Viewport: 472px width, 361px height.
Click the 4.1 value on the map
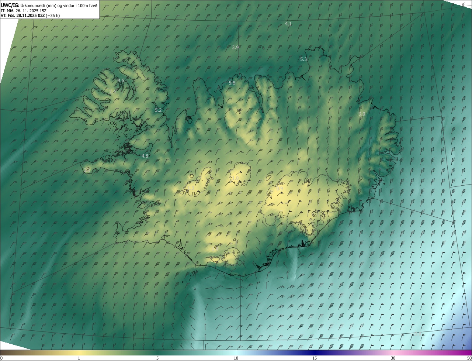(x=288, y=24)
